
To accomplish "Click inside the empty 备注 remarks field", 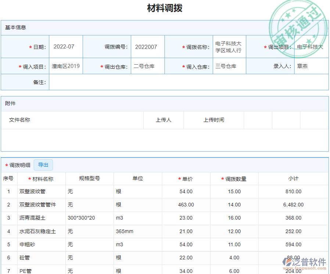I will tap(147, 82).
